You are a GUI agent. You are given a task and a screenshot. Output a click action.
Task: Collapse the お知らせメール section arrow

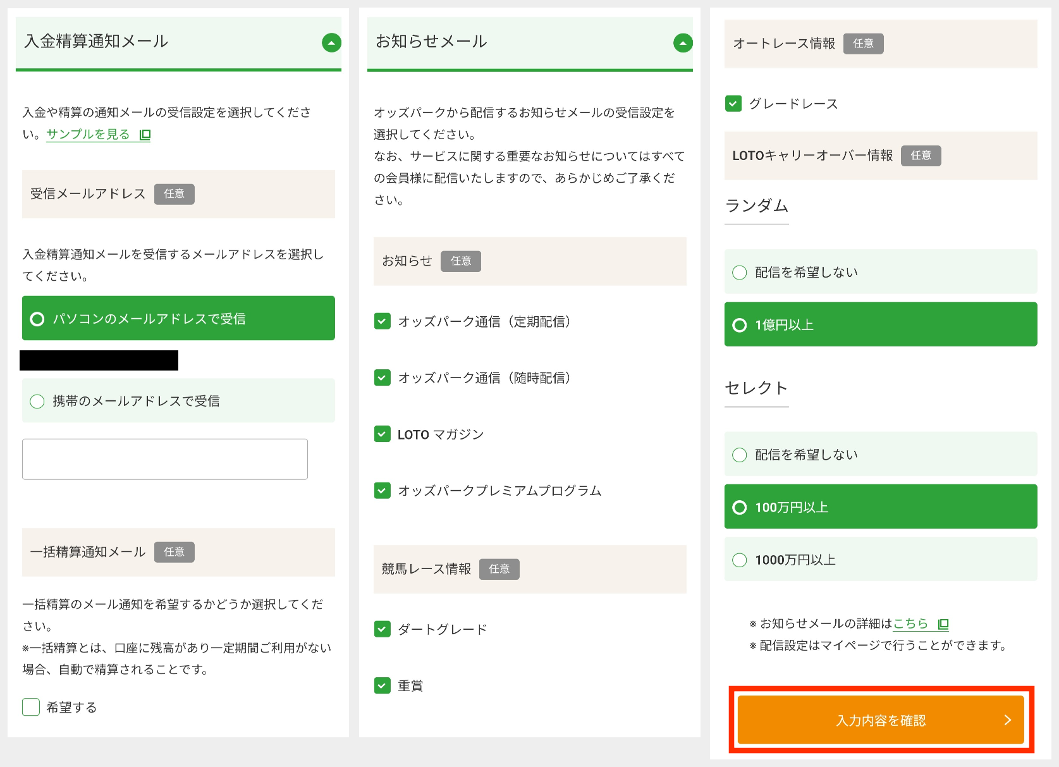[683, 43]
